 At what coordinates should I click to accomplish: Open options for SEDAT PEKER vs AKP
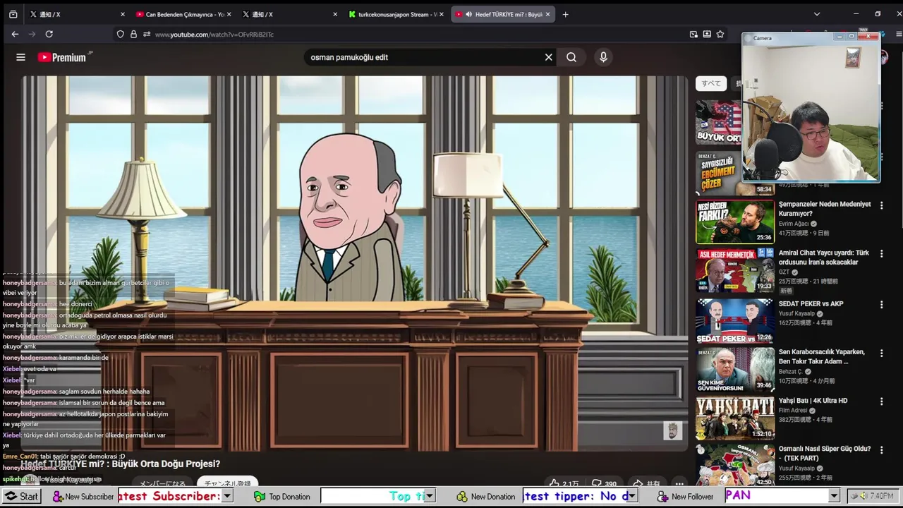pyautogui.click(x=881, y=304)
